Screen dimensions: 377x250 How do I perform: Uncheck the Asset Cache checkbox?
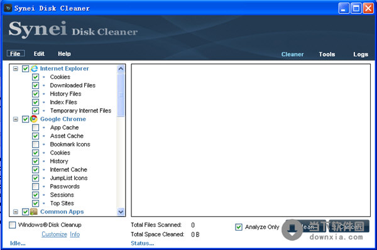point(36,136)
